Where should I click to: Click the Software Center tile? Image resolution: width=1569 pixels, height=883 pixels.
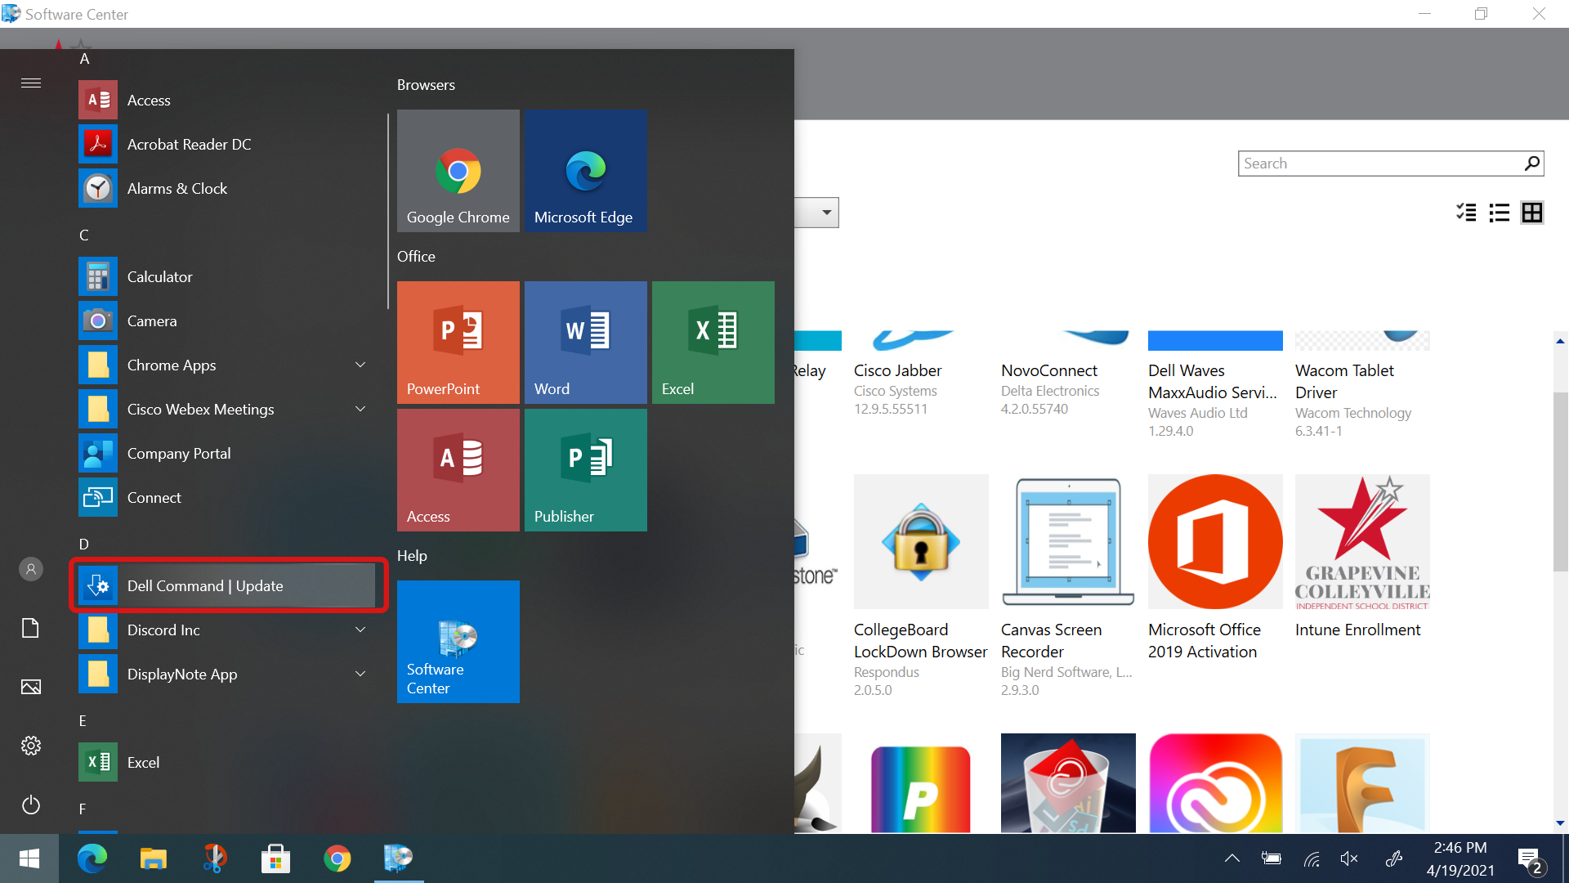point(458,642)
